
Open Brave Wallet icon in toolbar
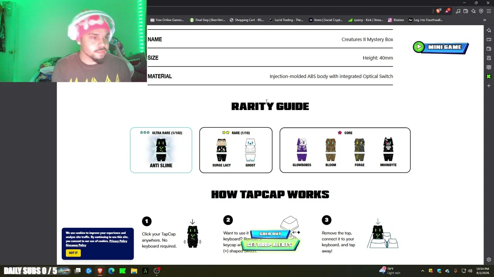(x=466, y=11)
